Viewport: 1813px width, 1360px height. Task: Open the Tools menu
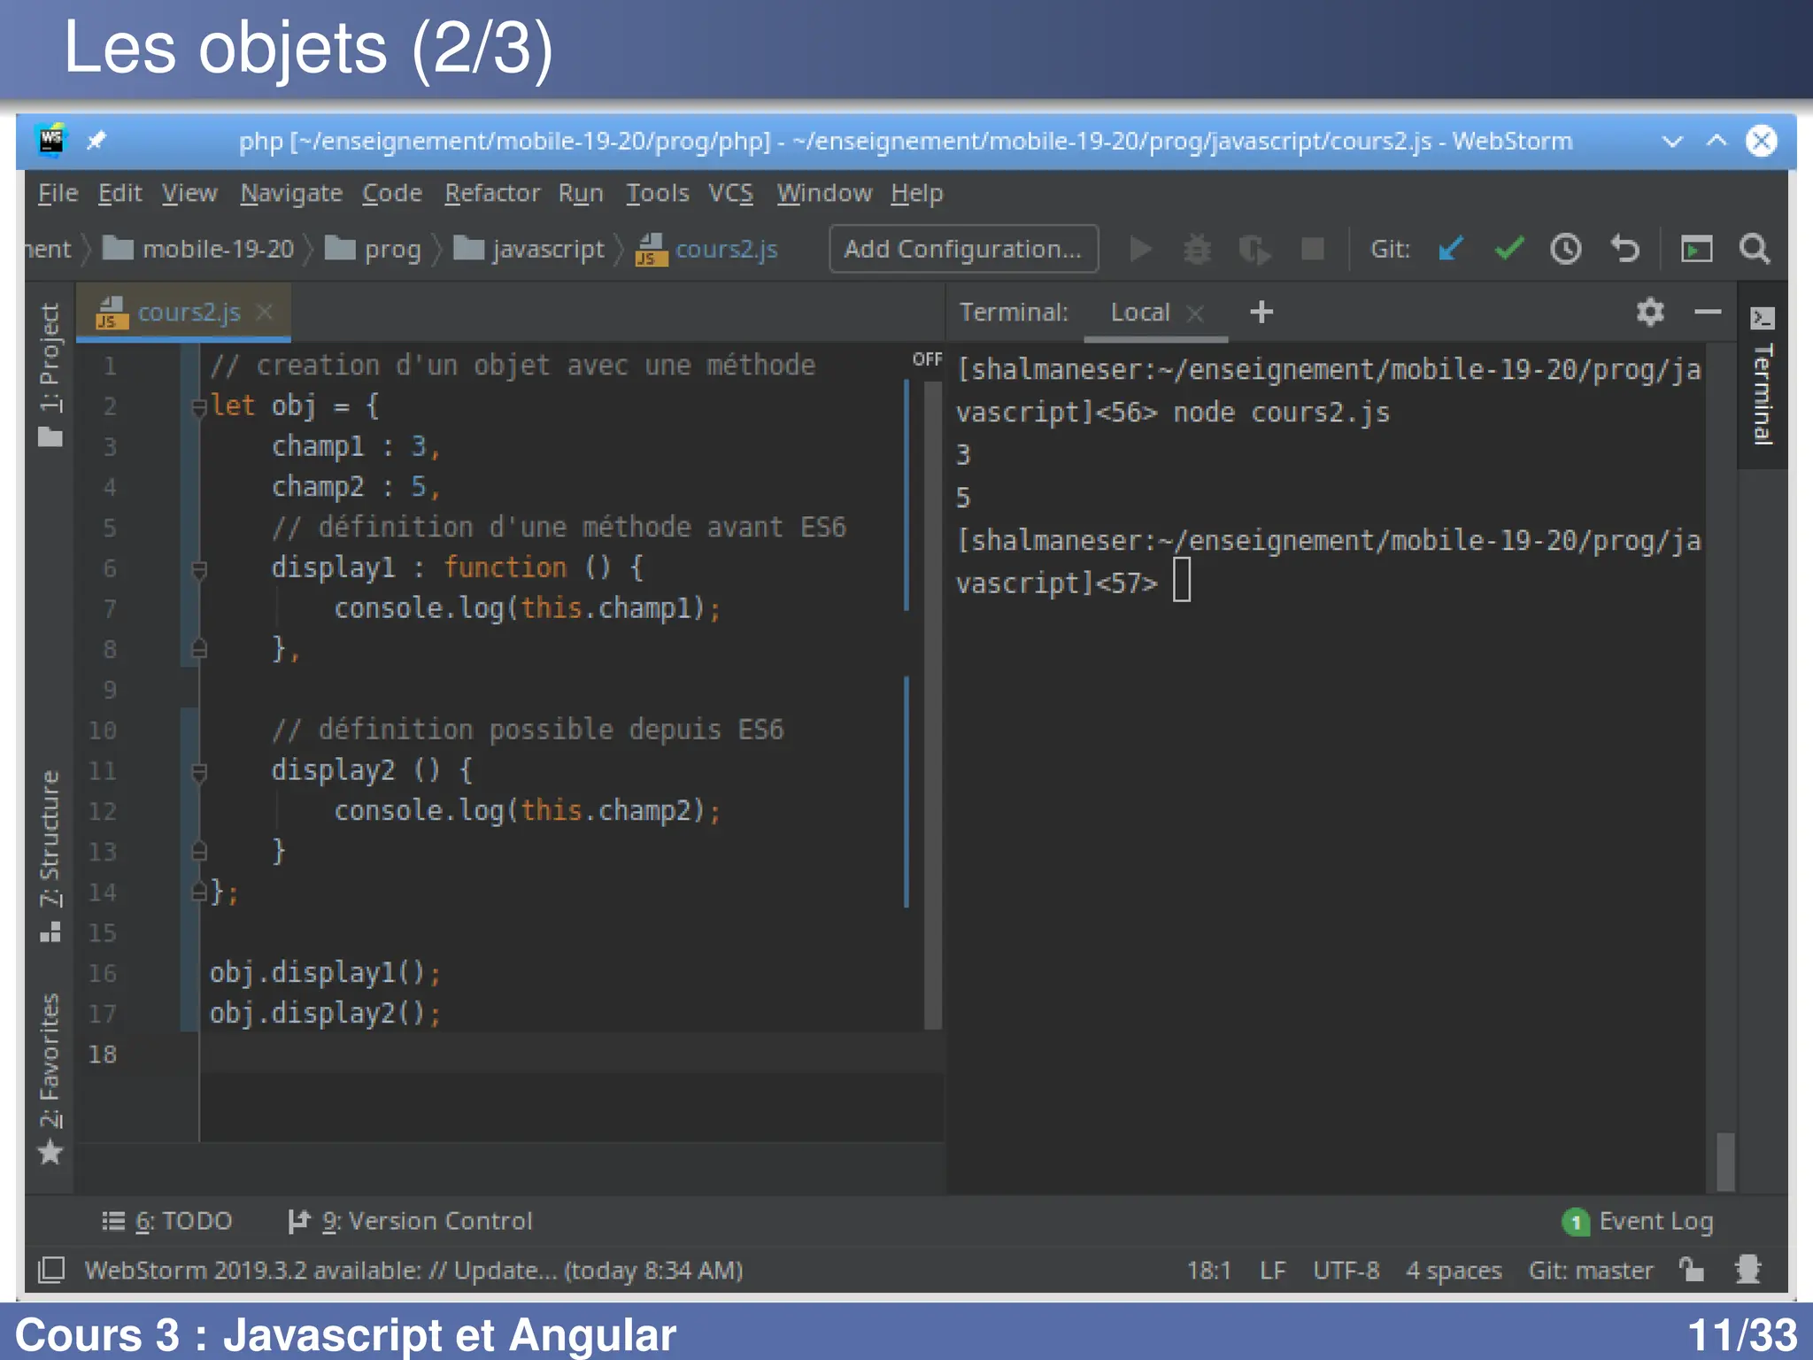point(657,193)
